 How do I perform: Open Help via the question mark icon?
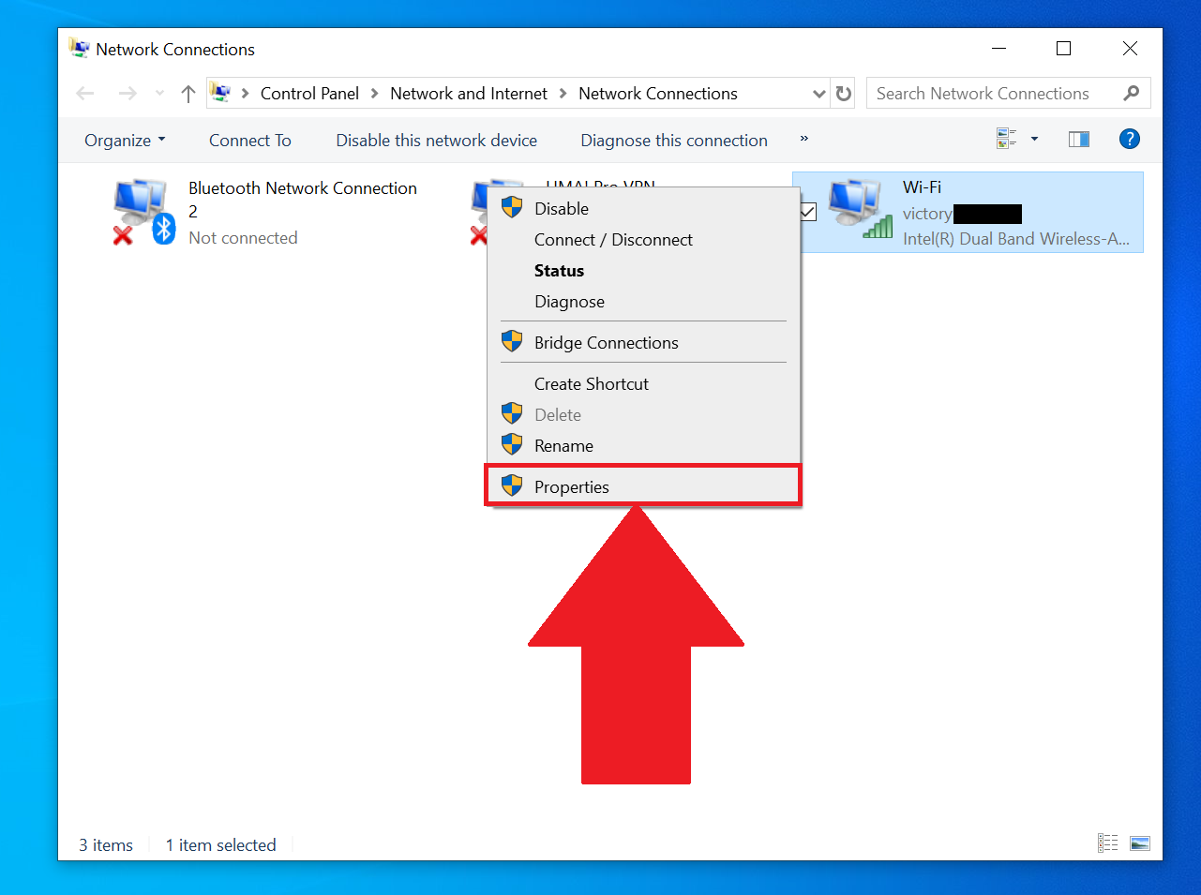[1129, 139]
